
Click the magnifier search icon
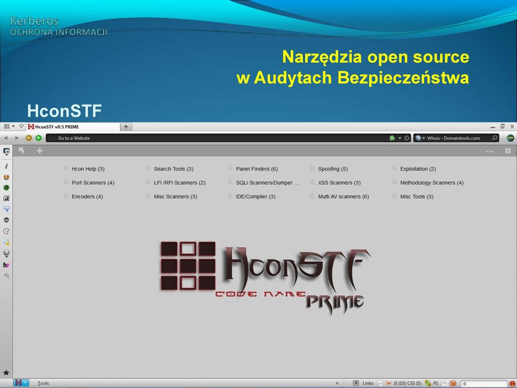click(495, 138)
